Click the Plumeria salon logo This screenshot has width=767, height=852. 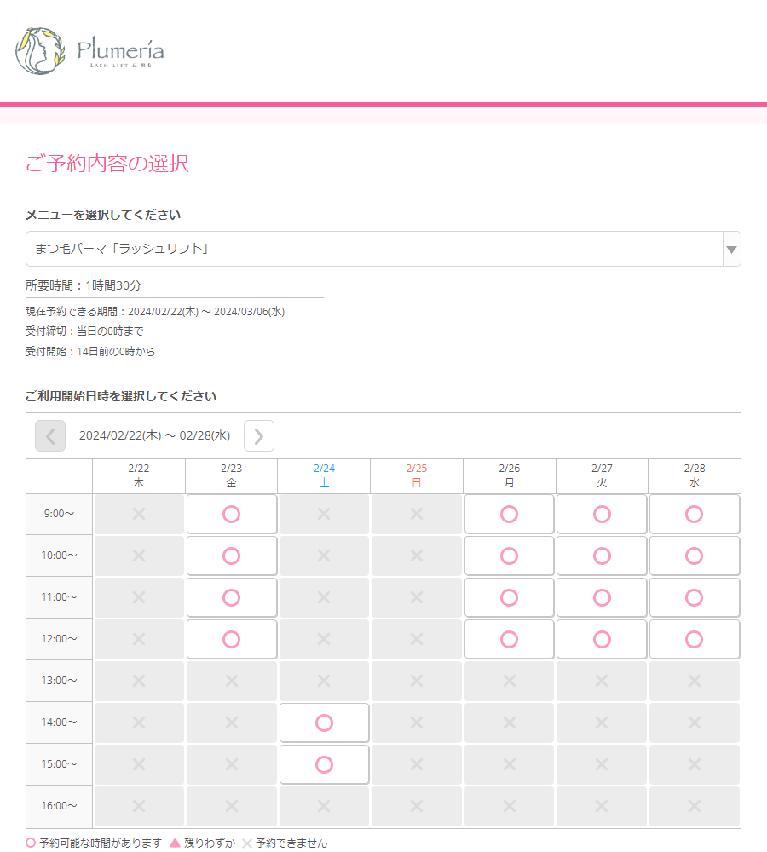click(x=89, y=51)
